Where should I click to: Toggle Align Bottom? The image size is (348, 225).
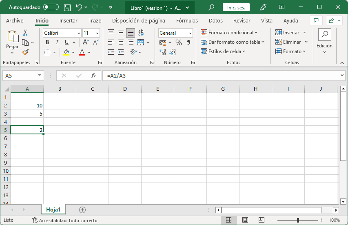tap(131, 33)
